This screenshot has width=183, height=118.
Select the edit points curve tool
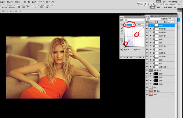tap(122, 39)
